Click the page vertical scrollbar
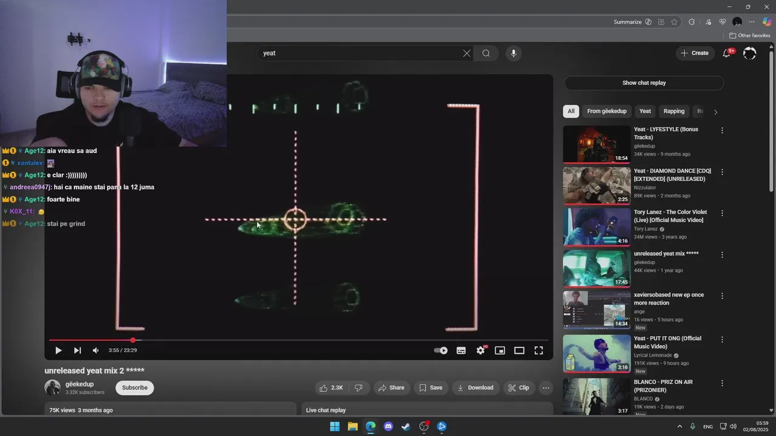 pyautogui.click(x=771, y=121)
